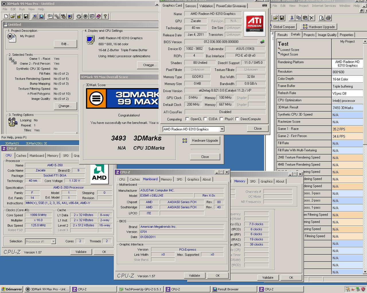Open the Processor #1 Selection dropdown in CPU-Z
The height and width of the screenshot is (293, 367).
point(53,241)
